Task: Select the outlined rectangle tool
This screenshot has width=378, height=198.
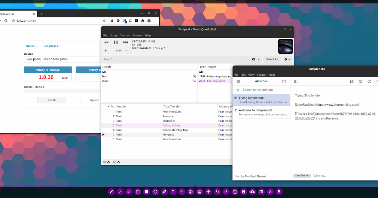Action: pos(138,192)
